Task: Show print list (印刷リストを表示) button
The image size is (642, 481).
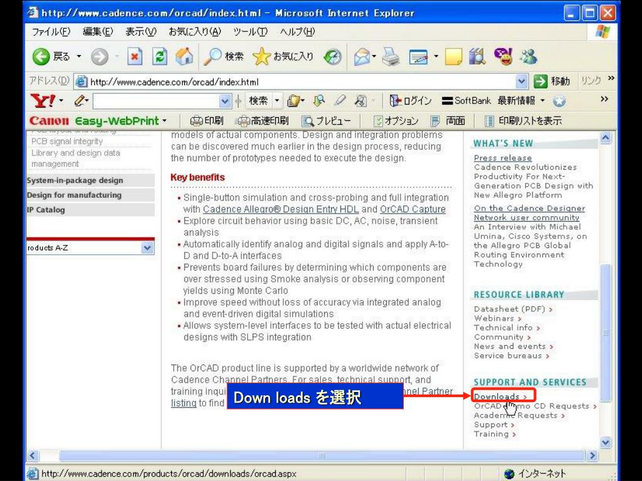Action: coord(523,121)
